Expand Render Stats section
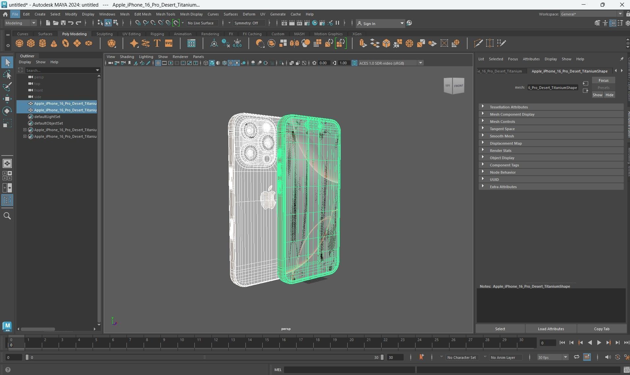The image size is (630, 375). coord(483,150)
